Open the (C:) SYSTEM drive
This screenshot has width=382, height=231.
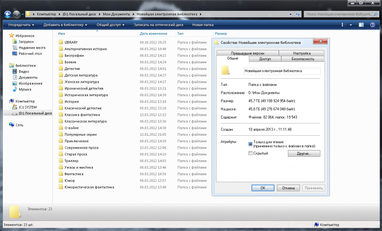24,107
